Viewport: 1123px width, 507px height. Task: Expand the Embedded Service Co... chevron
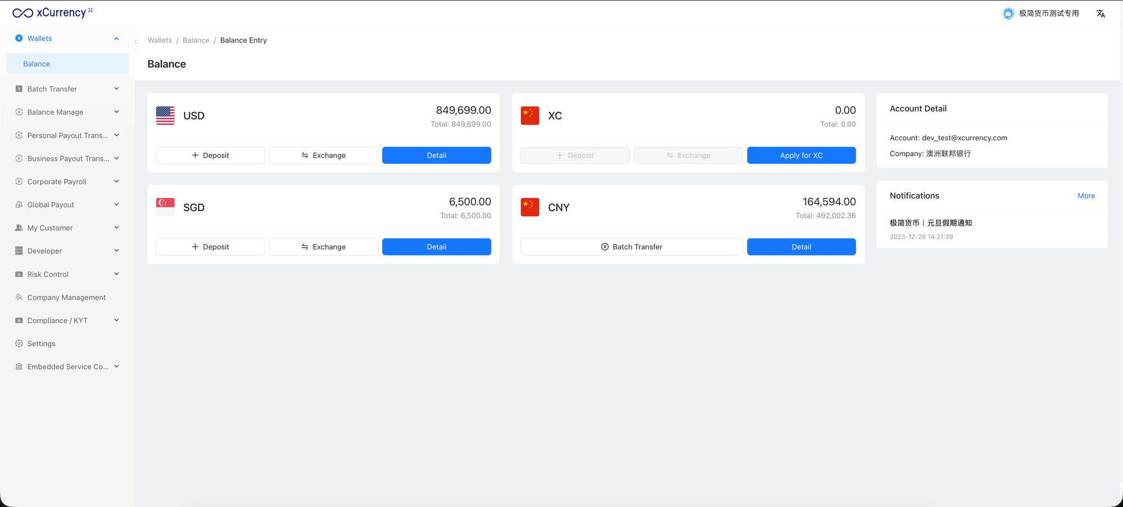(x=116, y=367)
